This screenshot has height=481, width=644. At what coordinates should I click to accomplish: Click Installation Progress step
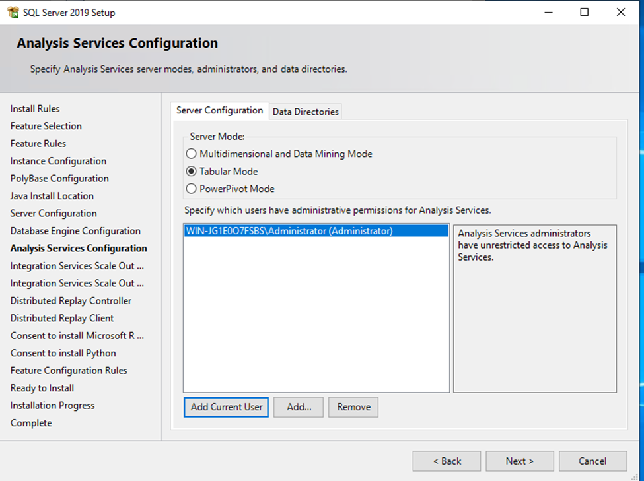pyautogui.click(x=53, y=406)
